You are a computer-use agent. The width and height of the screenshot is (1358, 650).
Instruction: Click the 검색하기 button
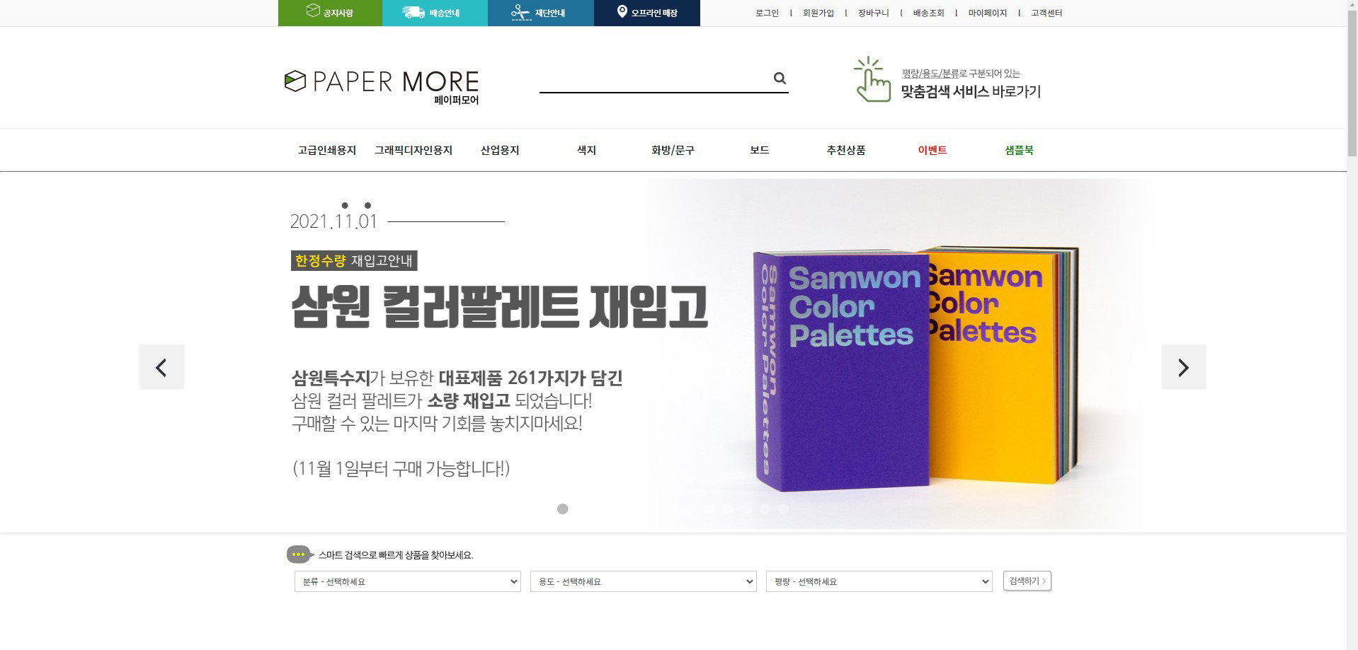tap(1027, 581)
